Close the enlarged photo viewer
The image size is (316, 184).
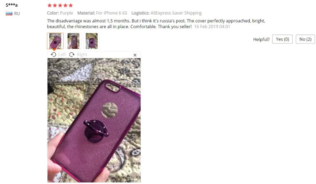point(135,55)
